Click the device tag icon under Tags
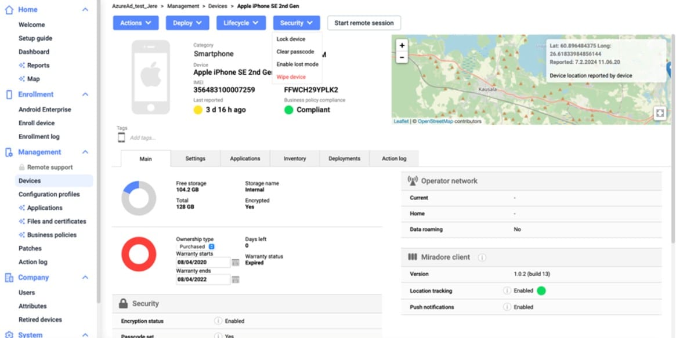Screen dimensions: 676x338 pyautogui.click(x=122, y=138)
